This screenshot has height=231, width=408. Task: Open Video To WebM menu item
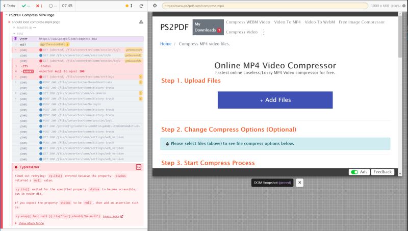tap(320, 22)
